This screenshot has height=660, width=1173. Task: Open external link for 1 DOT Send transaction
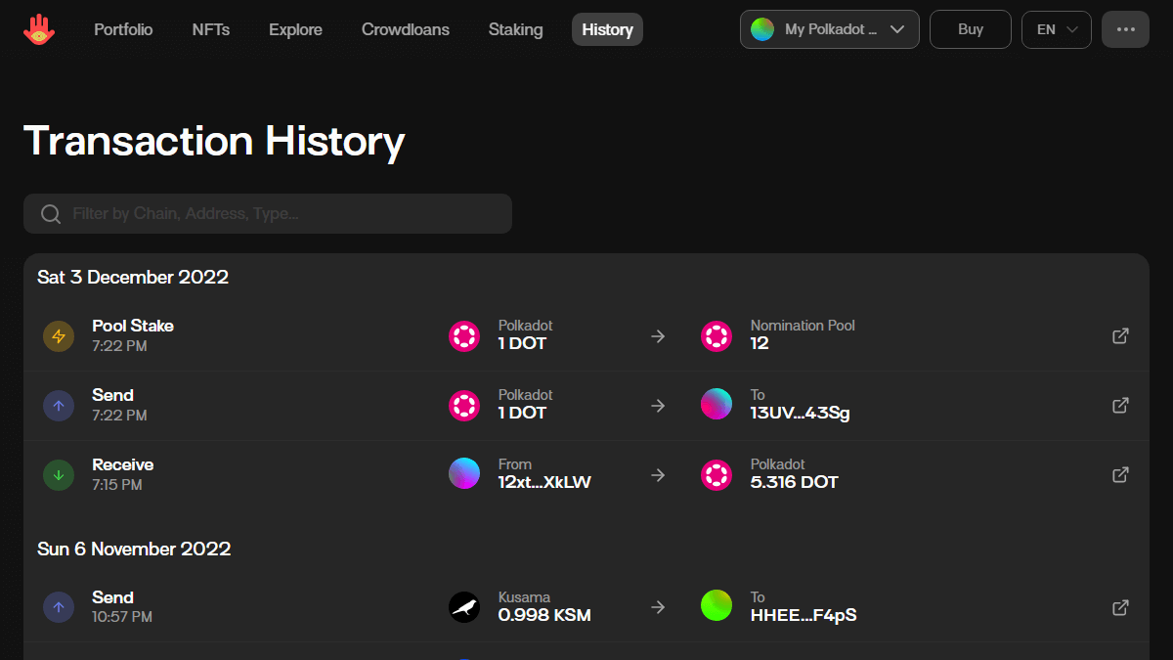(x=1120, y=405)
